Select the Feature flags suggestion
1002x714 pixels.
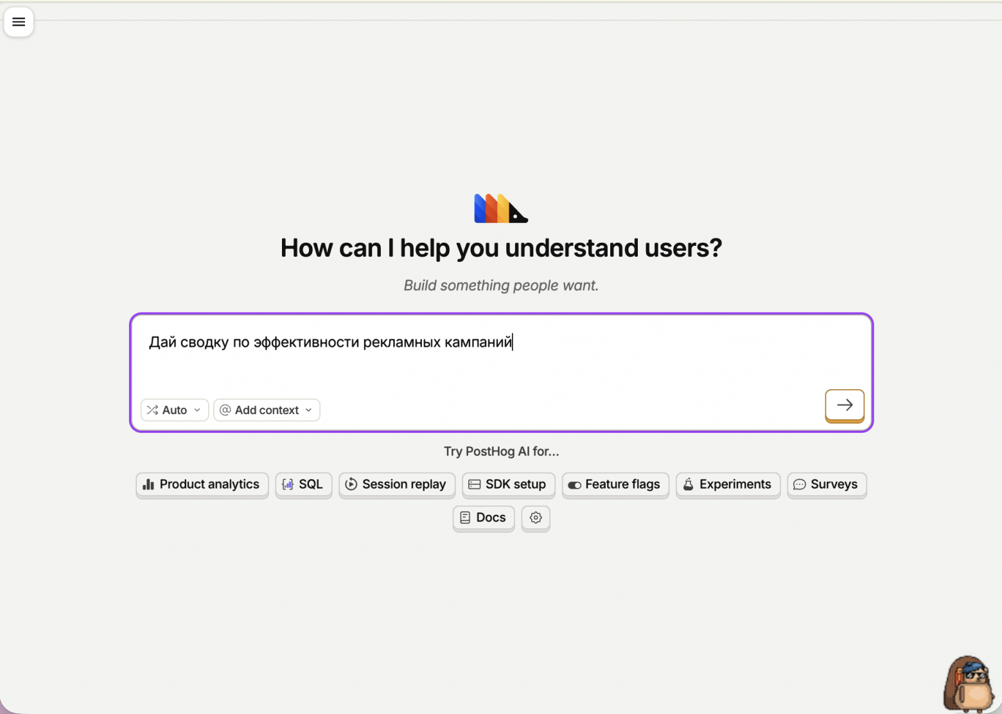[x=615, y=485]
